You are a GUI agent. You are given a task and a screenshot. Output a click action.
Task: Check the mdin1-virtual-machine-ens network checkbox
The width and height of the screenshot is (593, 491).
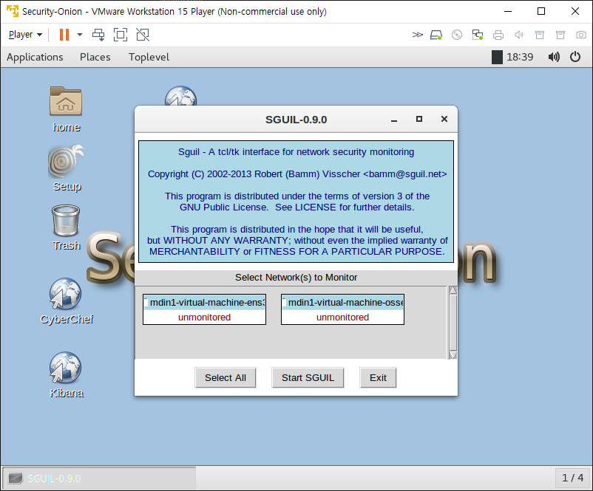(x=146, y=302)
